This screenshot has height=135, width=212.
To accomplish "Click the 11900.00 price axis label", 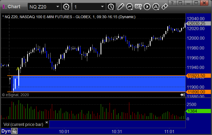I will pyautogui.click(x=196, y=87).
